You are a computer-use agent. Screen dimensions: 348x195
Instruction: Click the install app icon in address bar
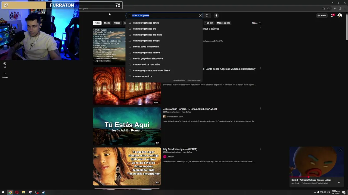(324, 8)
